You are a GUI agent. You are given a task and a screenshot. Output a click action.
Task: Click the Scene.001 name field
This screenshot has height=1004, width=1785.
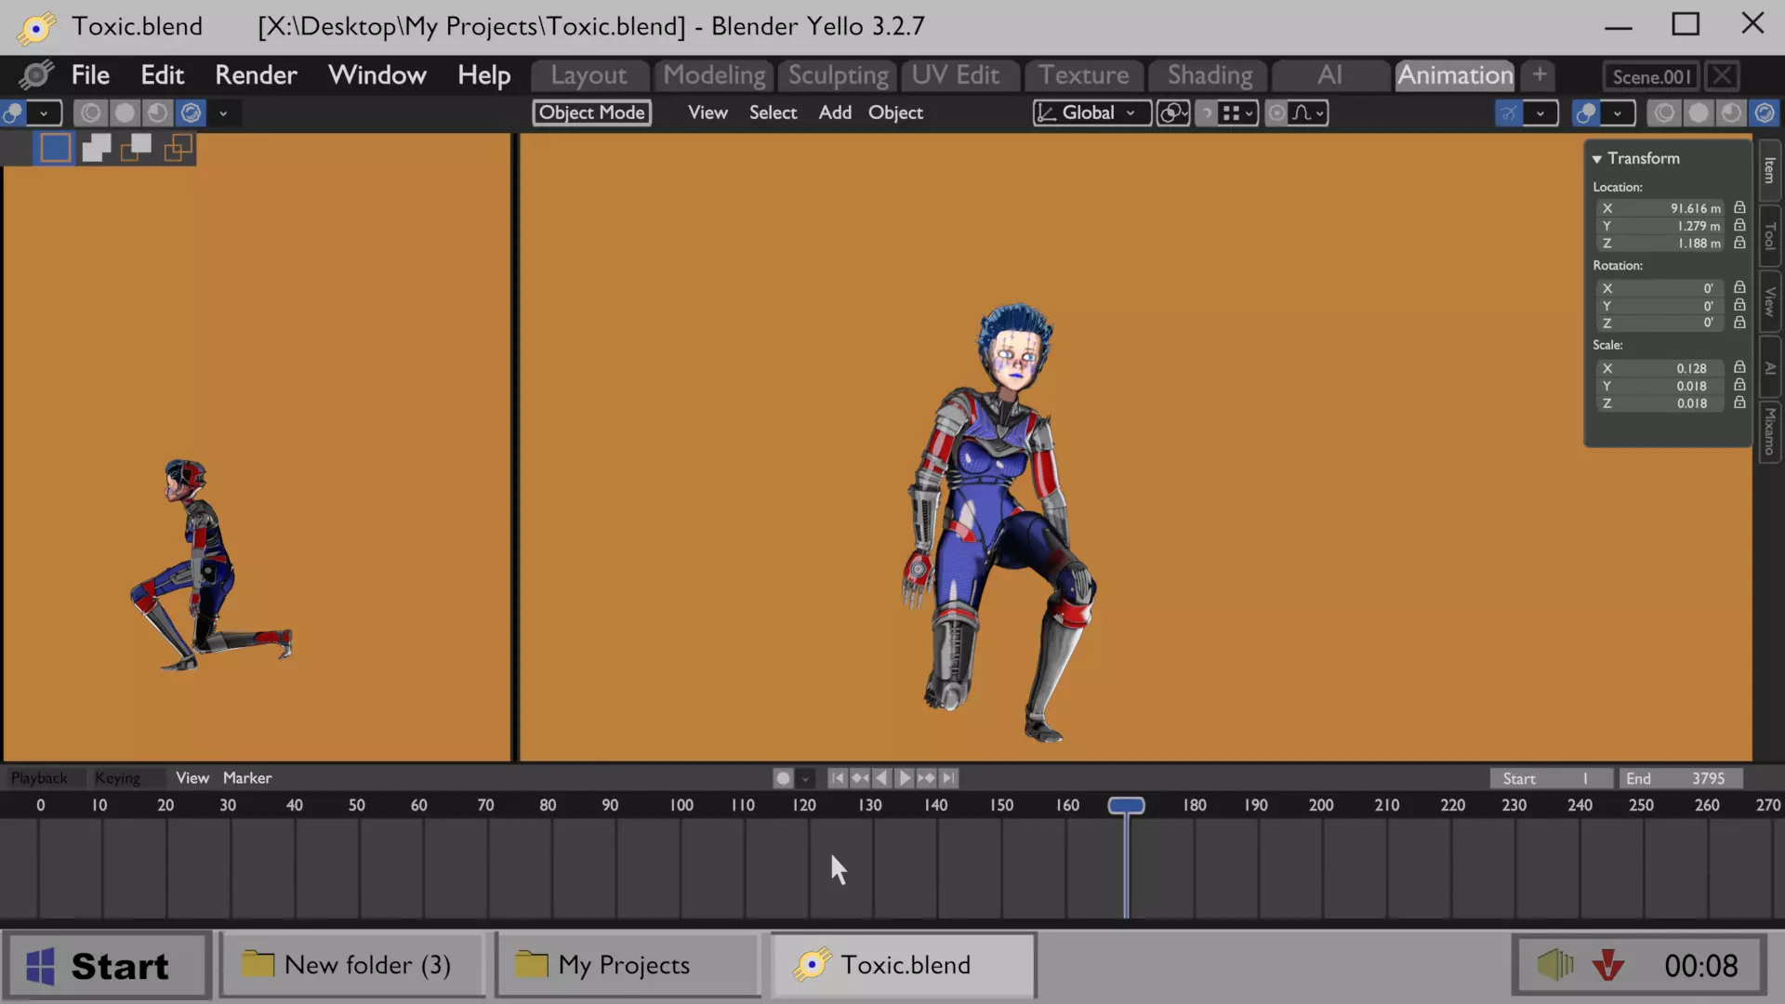1651,76
